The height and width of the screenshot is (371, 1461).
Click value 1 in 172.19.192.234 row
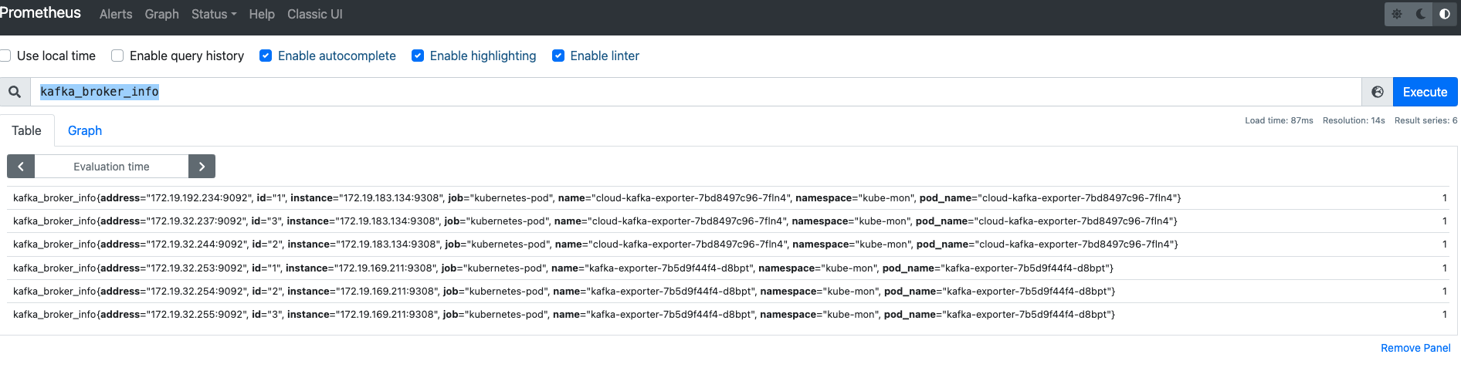click(x=1445, y=198)
